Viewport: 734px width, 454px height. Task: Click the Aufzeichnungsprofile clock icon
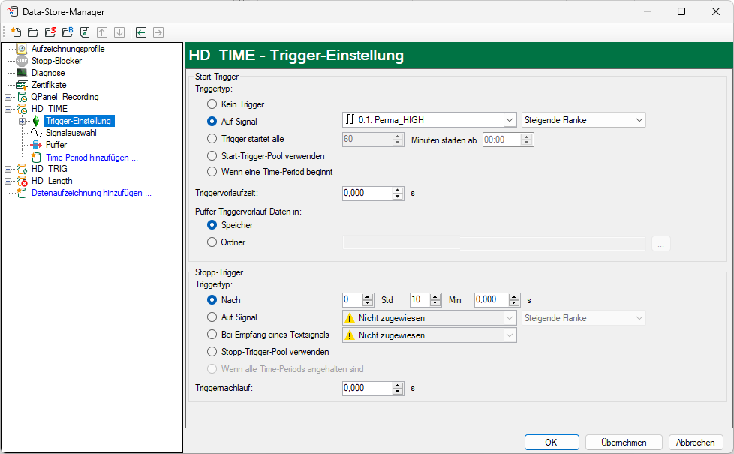[x=22, y=49]
